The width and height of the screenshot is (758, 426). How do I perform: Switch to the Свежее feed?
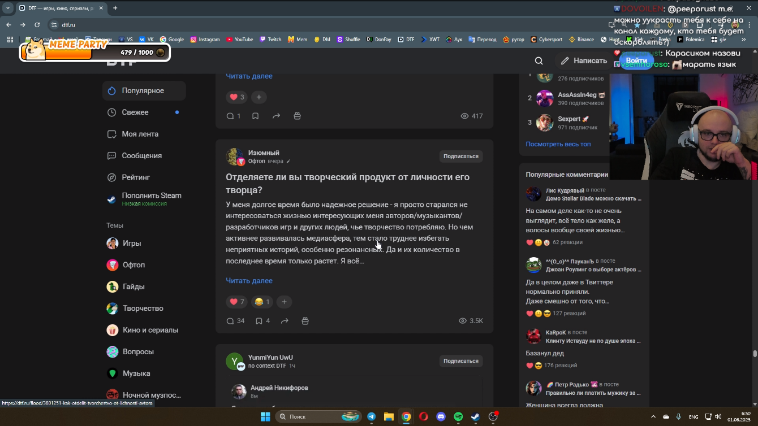144,112
